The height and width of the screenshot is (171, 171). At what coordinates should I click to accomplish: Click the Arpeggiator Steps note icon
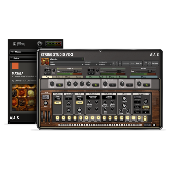146,112
